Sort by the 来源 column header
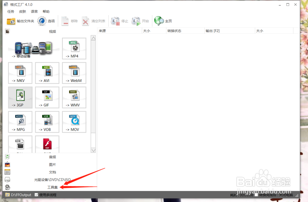 (x=120, y=31)
